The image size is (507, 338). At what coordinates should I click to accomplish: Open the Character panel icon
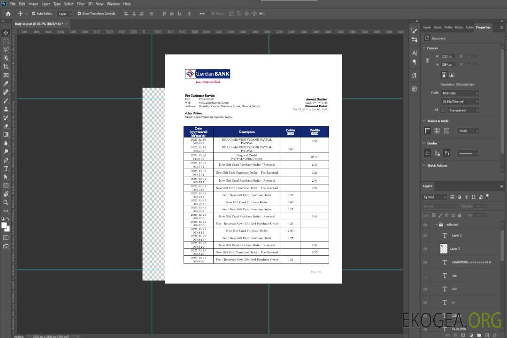point(415,53)
